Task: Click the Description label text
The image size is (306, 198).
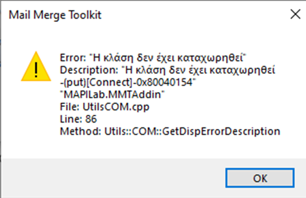Action: (x=89, y=70)
